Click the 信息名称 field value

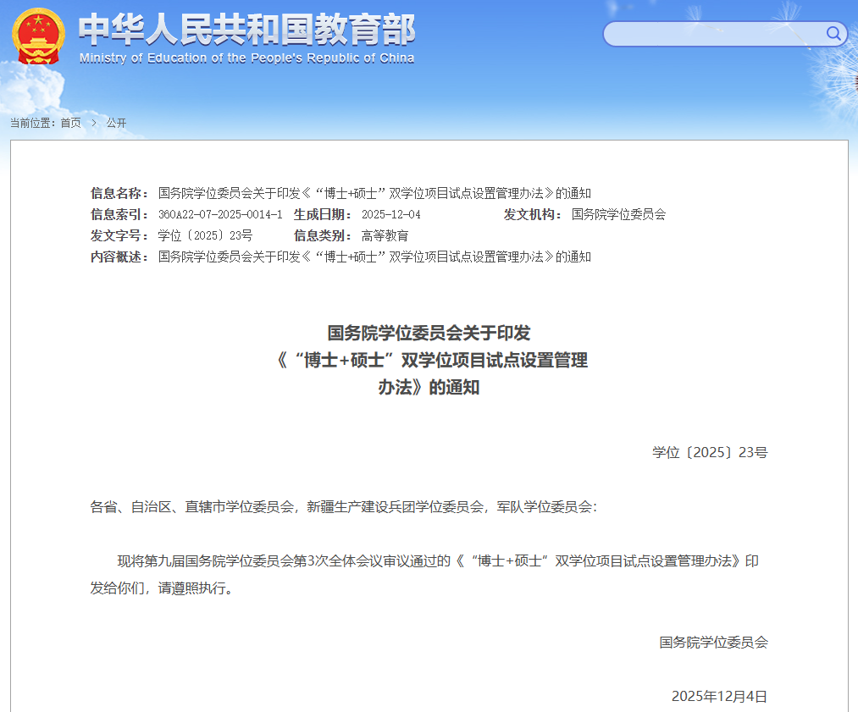tap(374, 193)
